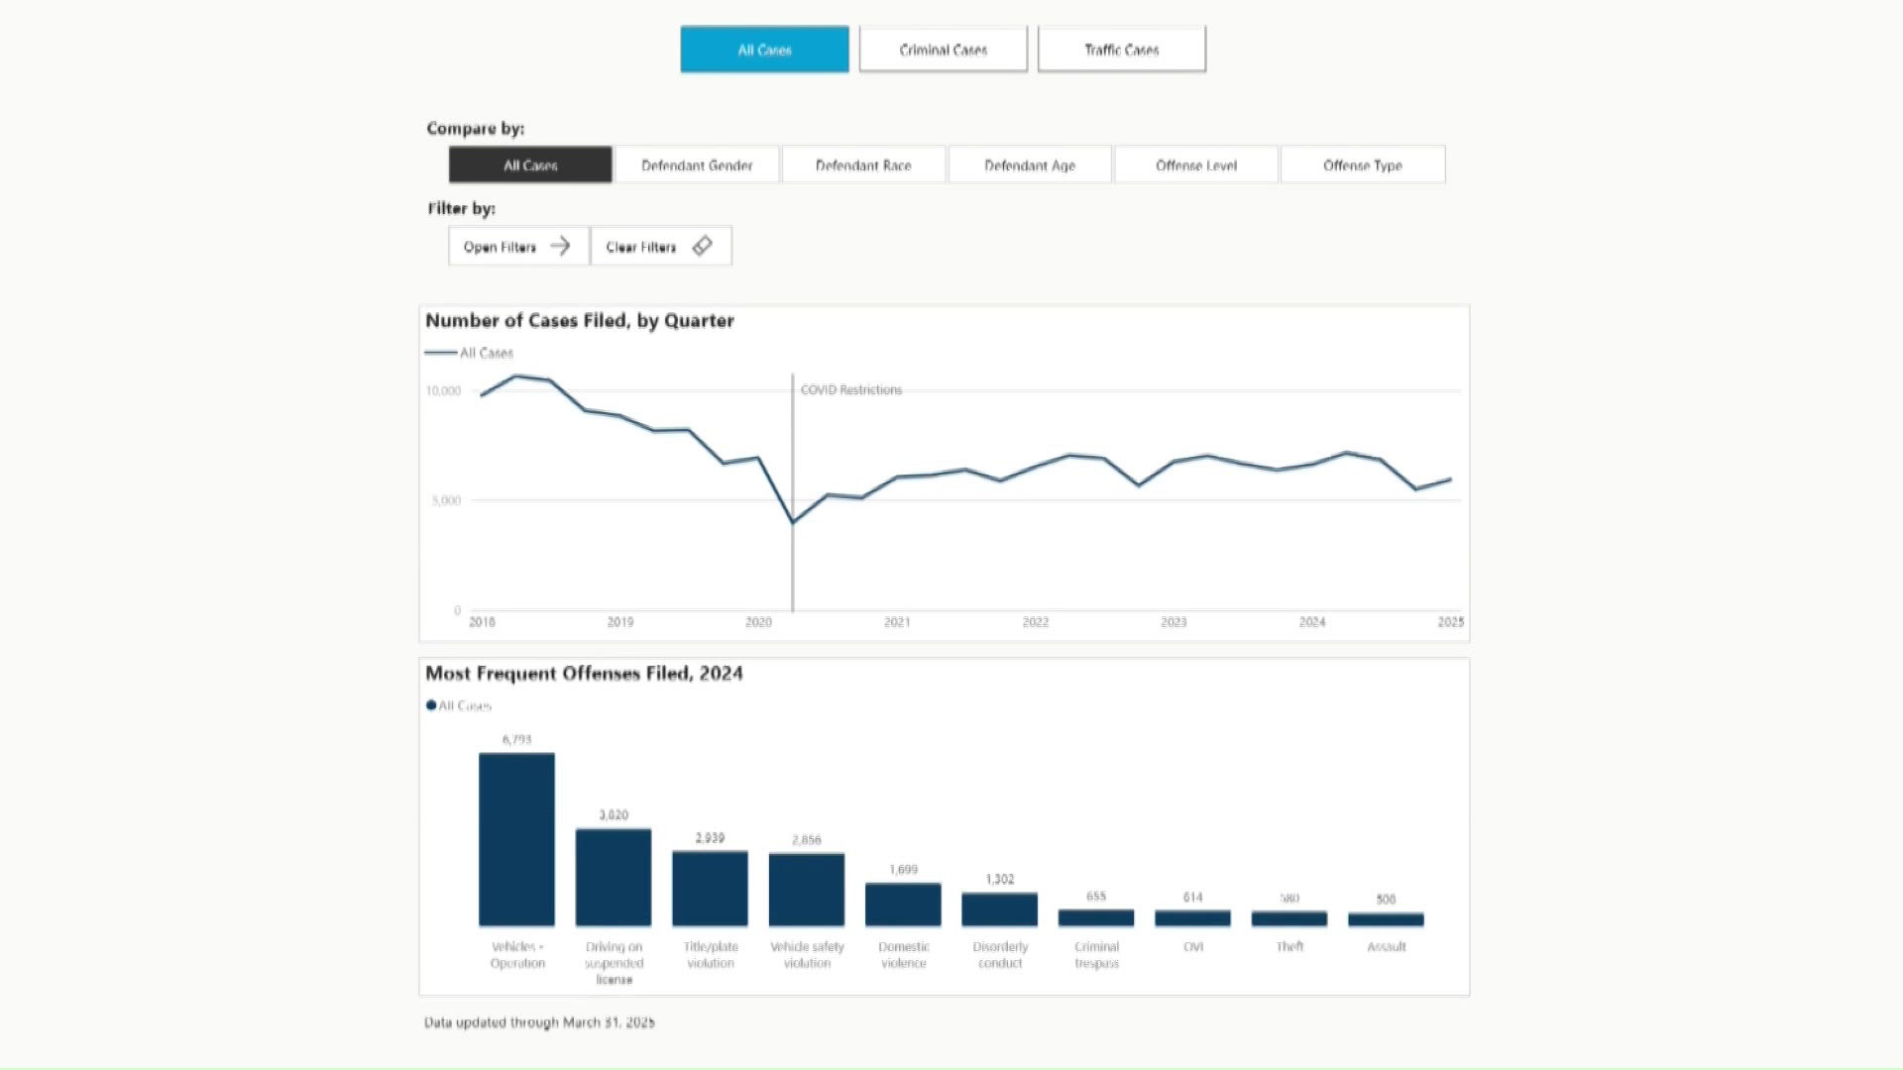This screenshot has height=1070, width=1903.
Task: Select the OVI bar
Action: pyautogui.click(x=1192, y=918)
